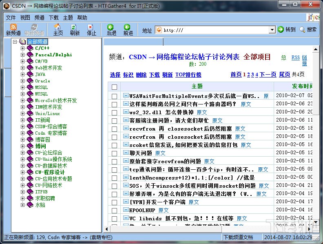Click envelope icon beside EPOOLHUP post
Viewport: 323px width, 244px height.
(x=126, y=210)
